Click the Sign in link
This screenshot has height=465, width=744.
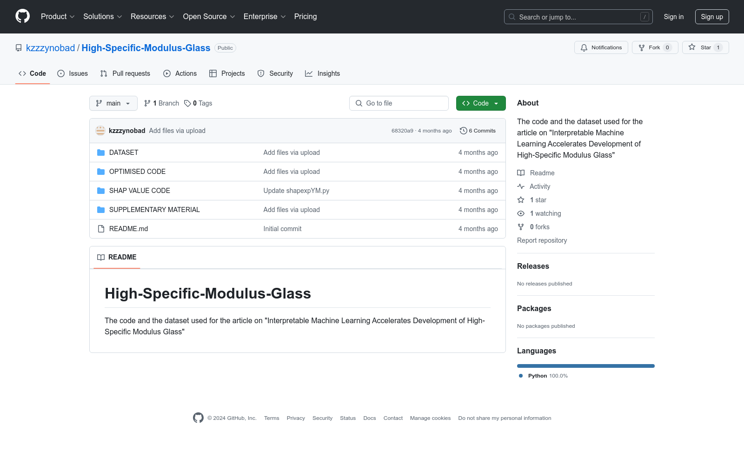(674, 17)
